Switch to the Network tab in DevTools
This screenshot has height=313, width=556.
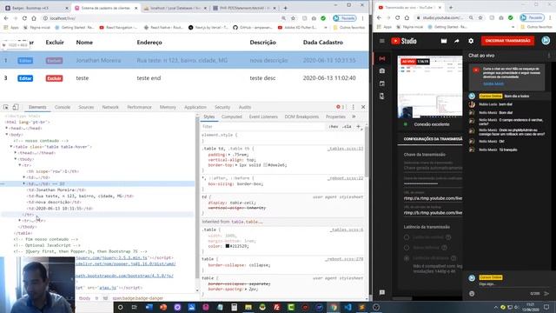tap(110, 107)
